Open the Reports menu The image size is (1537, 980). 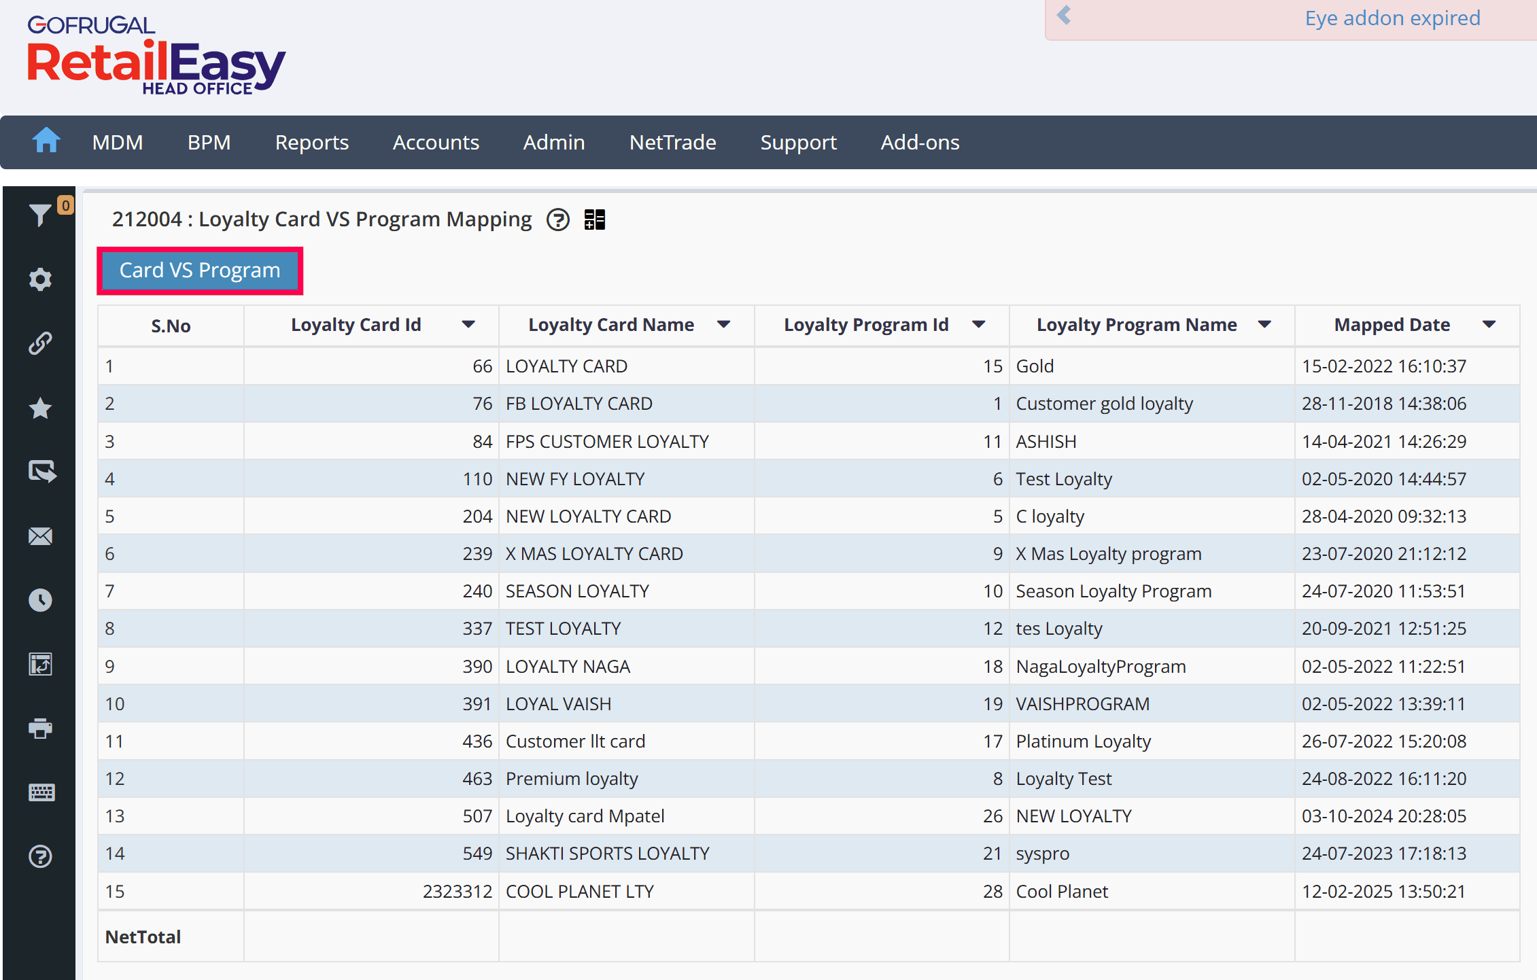[311, 143]
